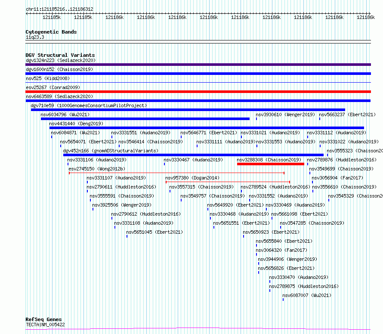Open the nsv3331021 (Audano2019) label
The image size is (383, 334).
pos(270,133)
